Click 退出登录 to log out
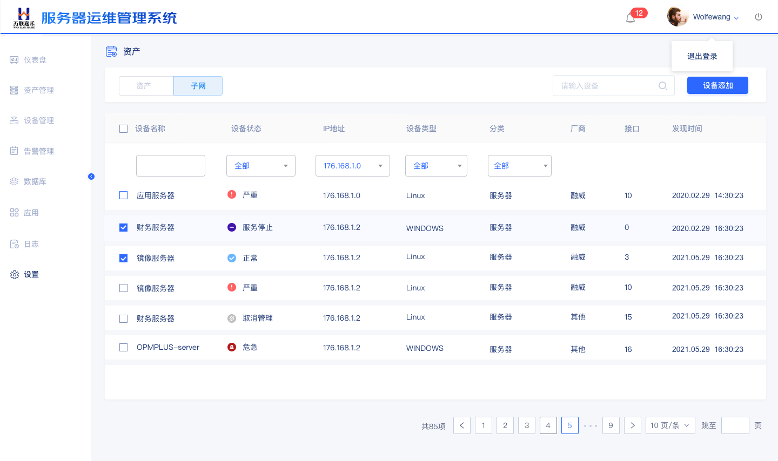 click(x=702, y=56)
